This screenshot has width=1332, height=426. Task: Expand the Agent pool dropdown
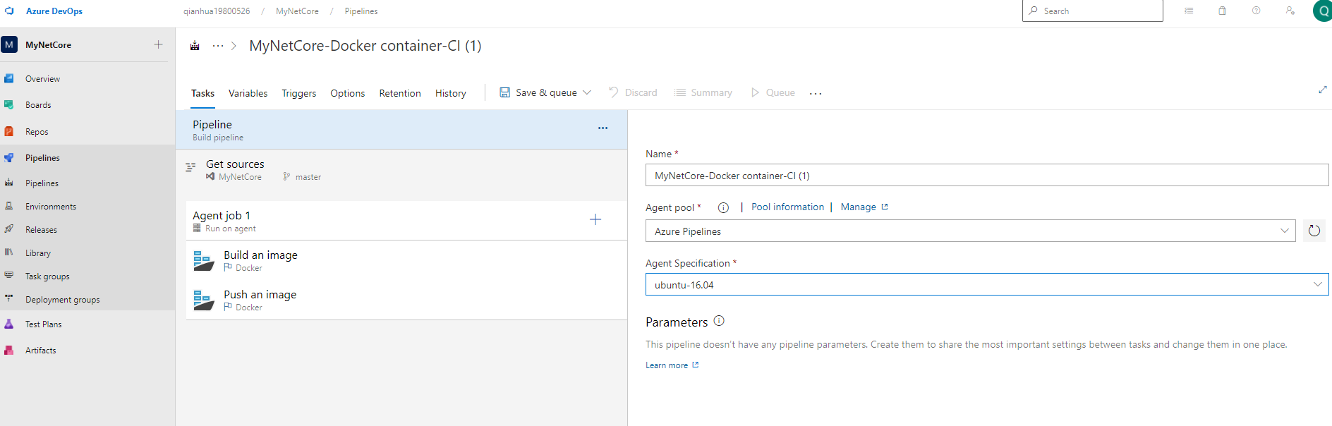(x=1284, y=231)
